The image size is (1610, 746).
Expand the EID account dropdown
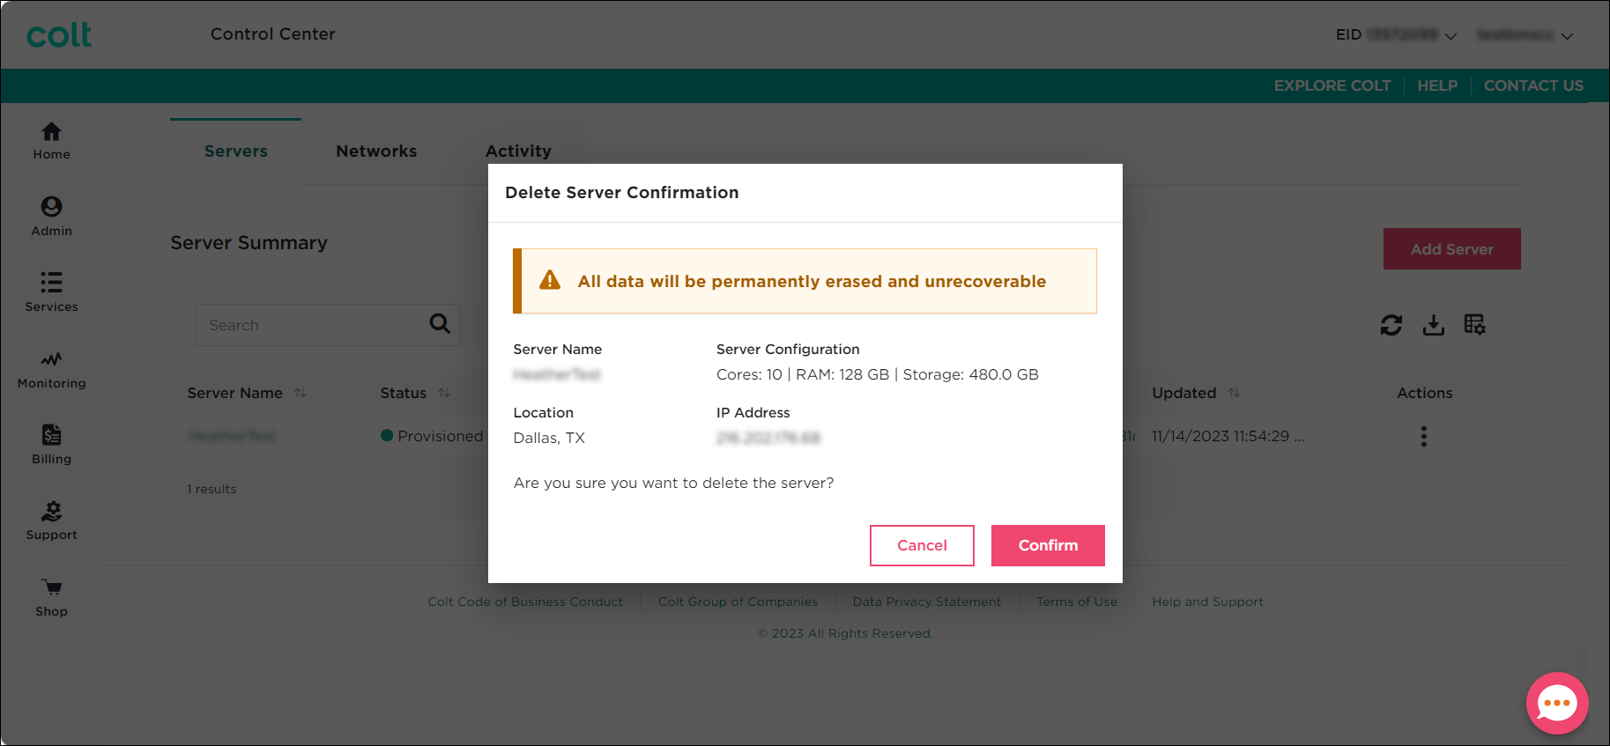[x=1450, y=36]
